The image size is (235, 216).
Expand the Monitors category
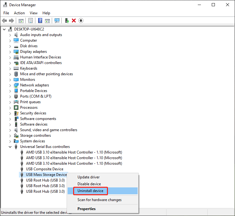click(x=10, y=80)
